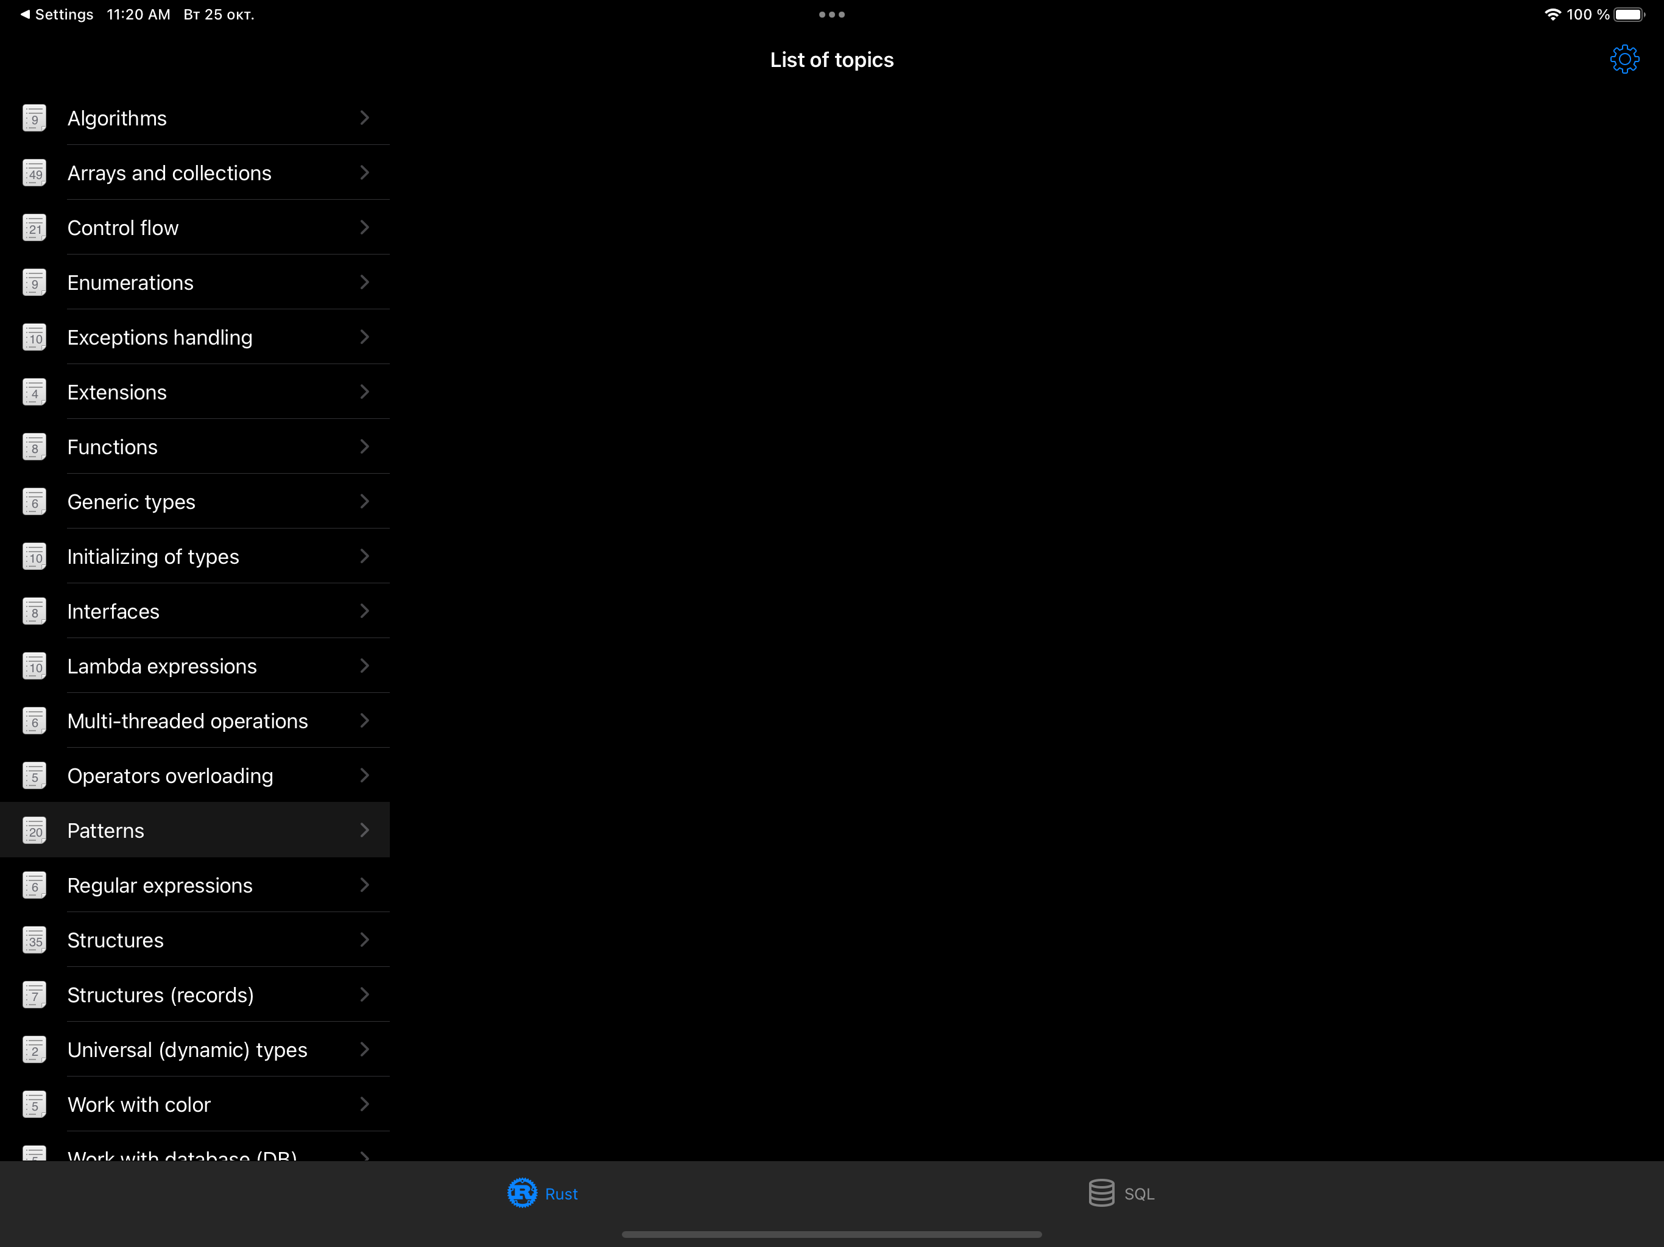Click the Structures (records) count icon
The image size is (1664, 1247).
[x=35, y=995]
